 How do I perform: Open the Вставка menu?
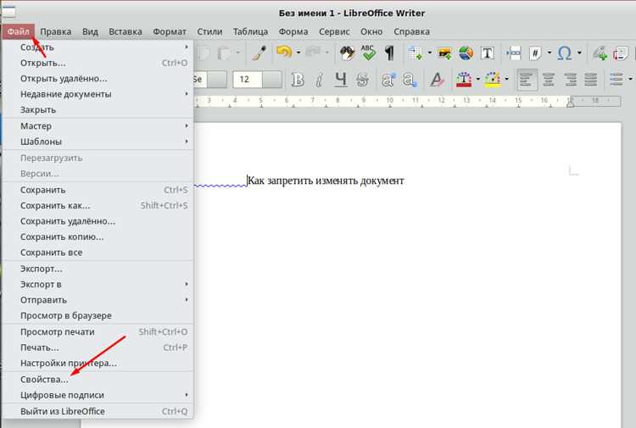[x=126, y=31]
